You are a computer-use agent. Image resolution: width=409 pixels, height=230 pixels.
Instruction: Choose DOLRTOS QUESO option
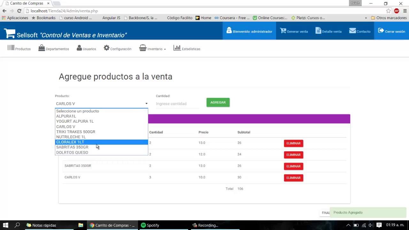[x=102, y=152]
